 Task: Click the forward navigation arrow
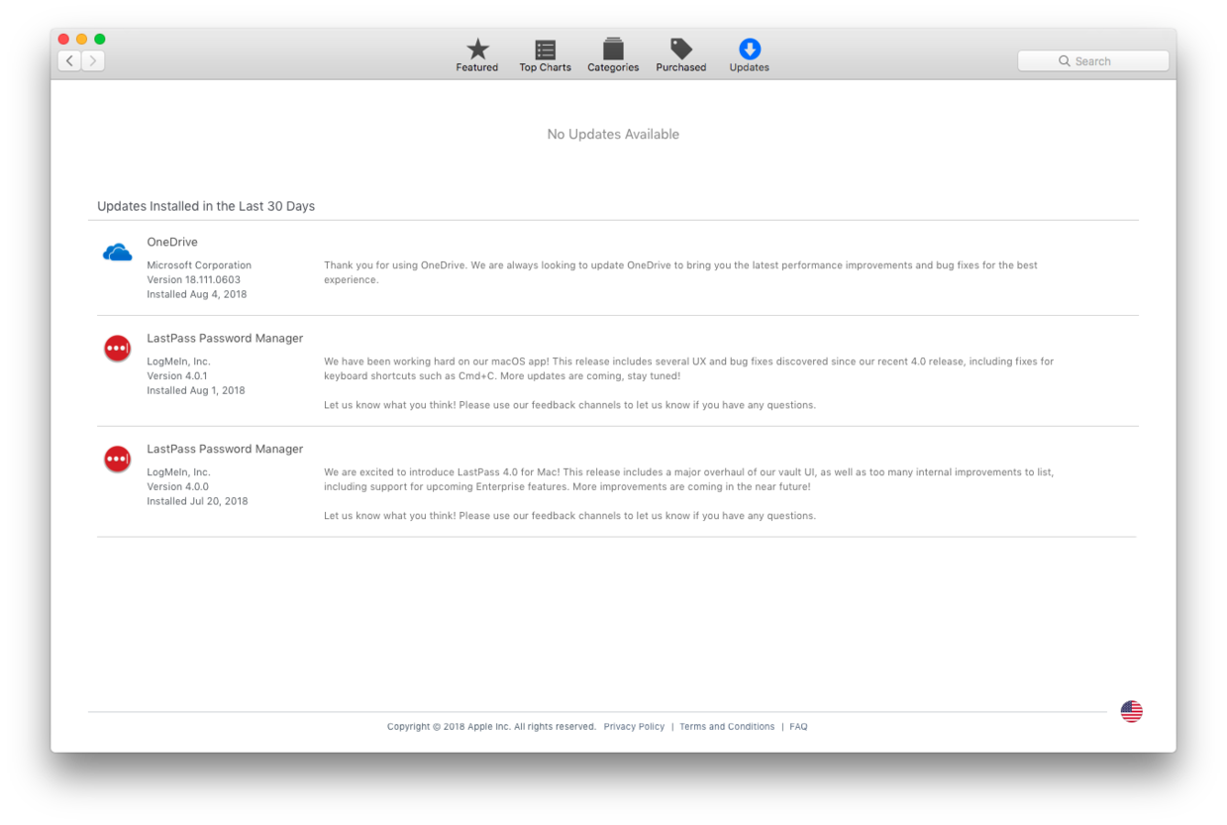coord(93,60)
